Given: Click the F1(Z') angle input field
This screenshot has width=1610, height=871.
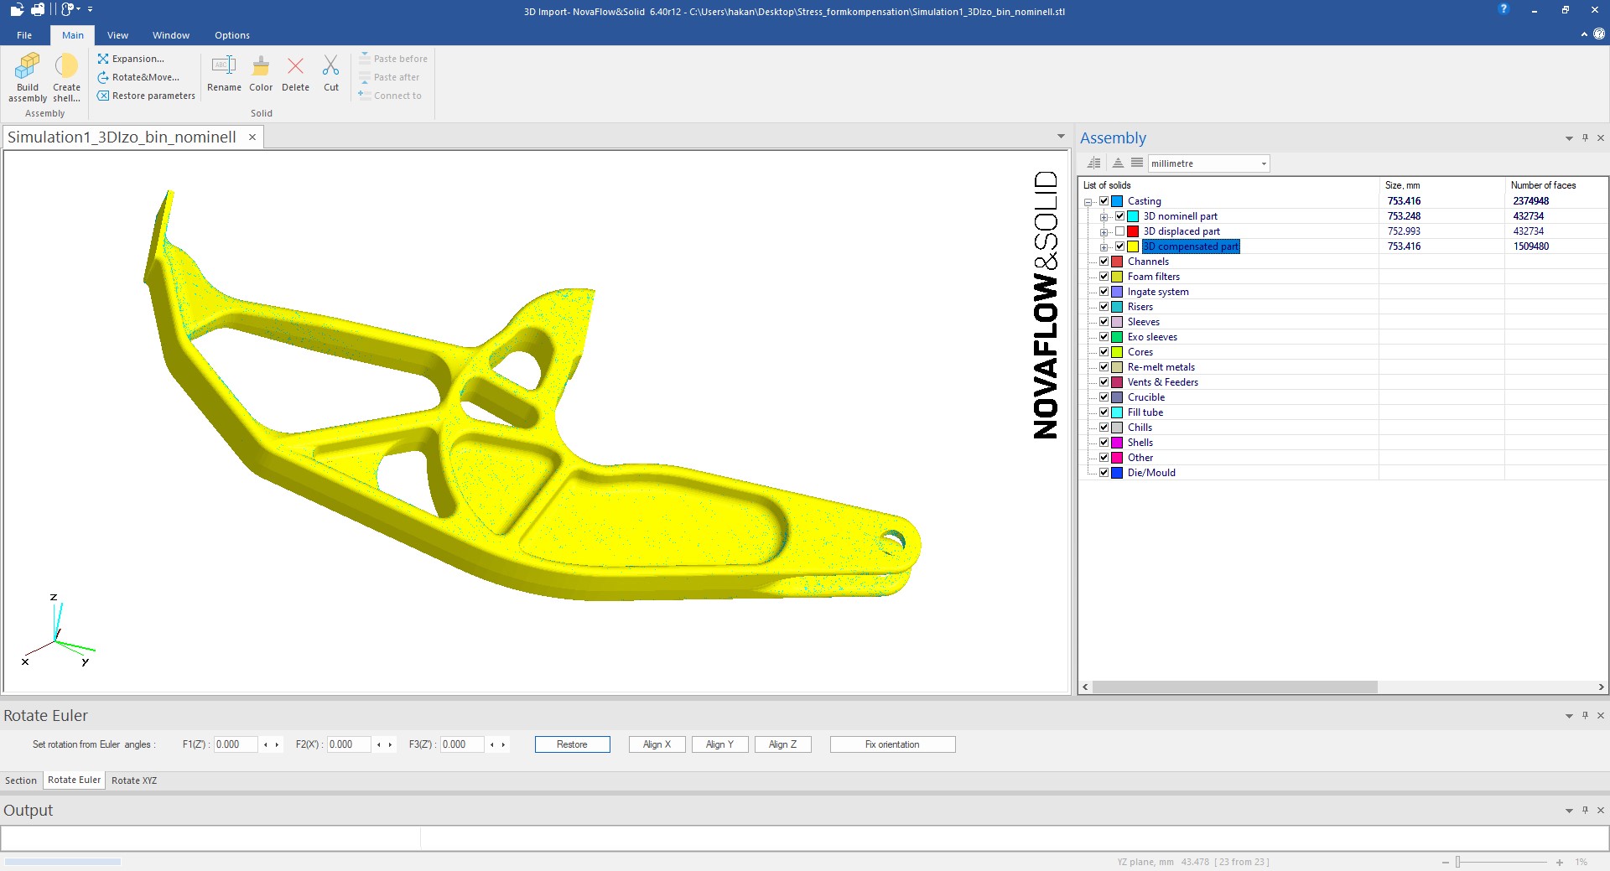Looking at the screenshot, I should coord(236,744).
